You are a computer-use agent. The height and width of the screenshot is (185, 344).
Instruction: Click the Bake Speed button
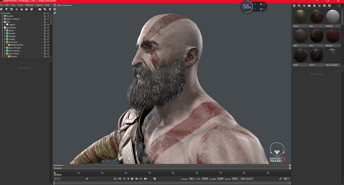click(246, 179)
